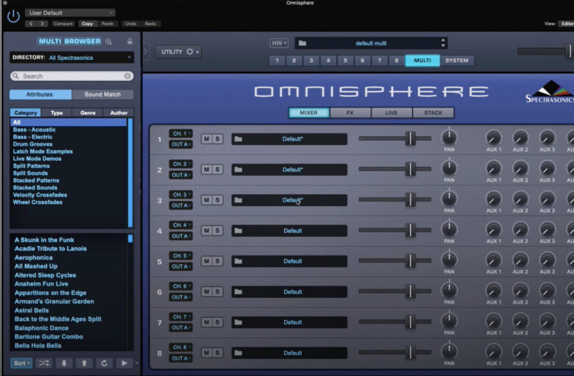Click the next preset arrow in the host toolbar
The image size is (574, 376).
tap(43, 24)
